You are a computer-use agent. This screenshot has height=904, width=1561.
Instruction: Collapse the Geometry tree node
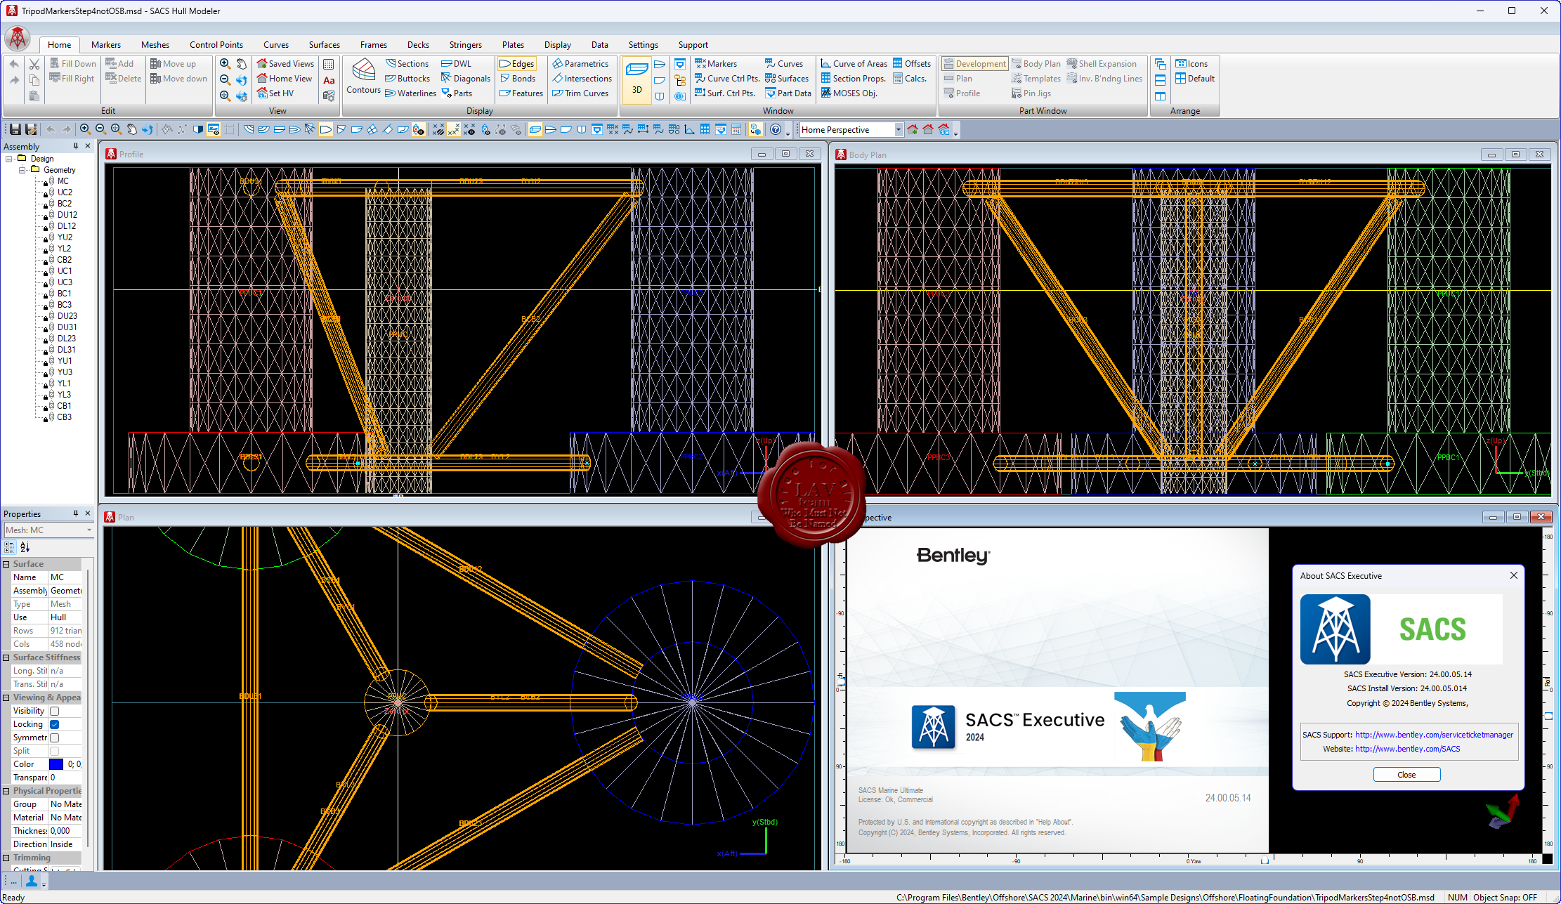pyautogui.click(x=22, y=170)
